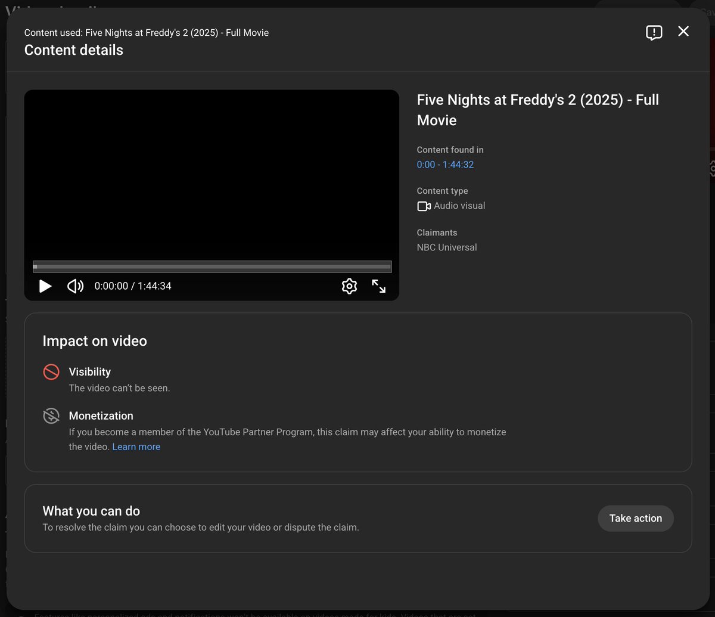This screenshot has height=617, width=715.
Task: Open the Learn more link
Action: (136, 447)
